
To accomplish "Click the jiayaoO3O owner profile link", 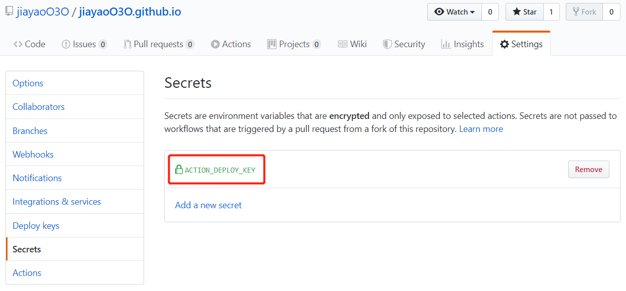I will [42, 12].
